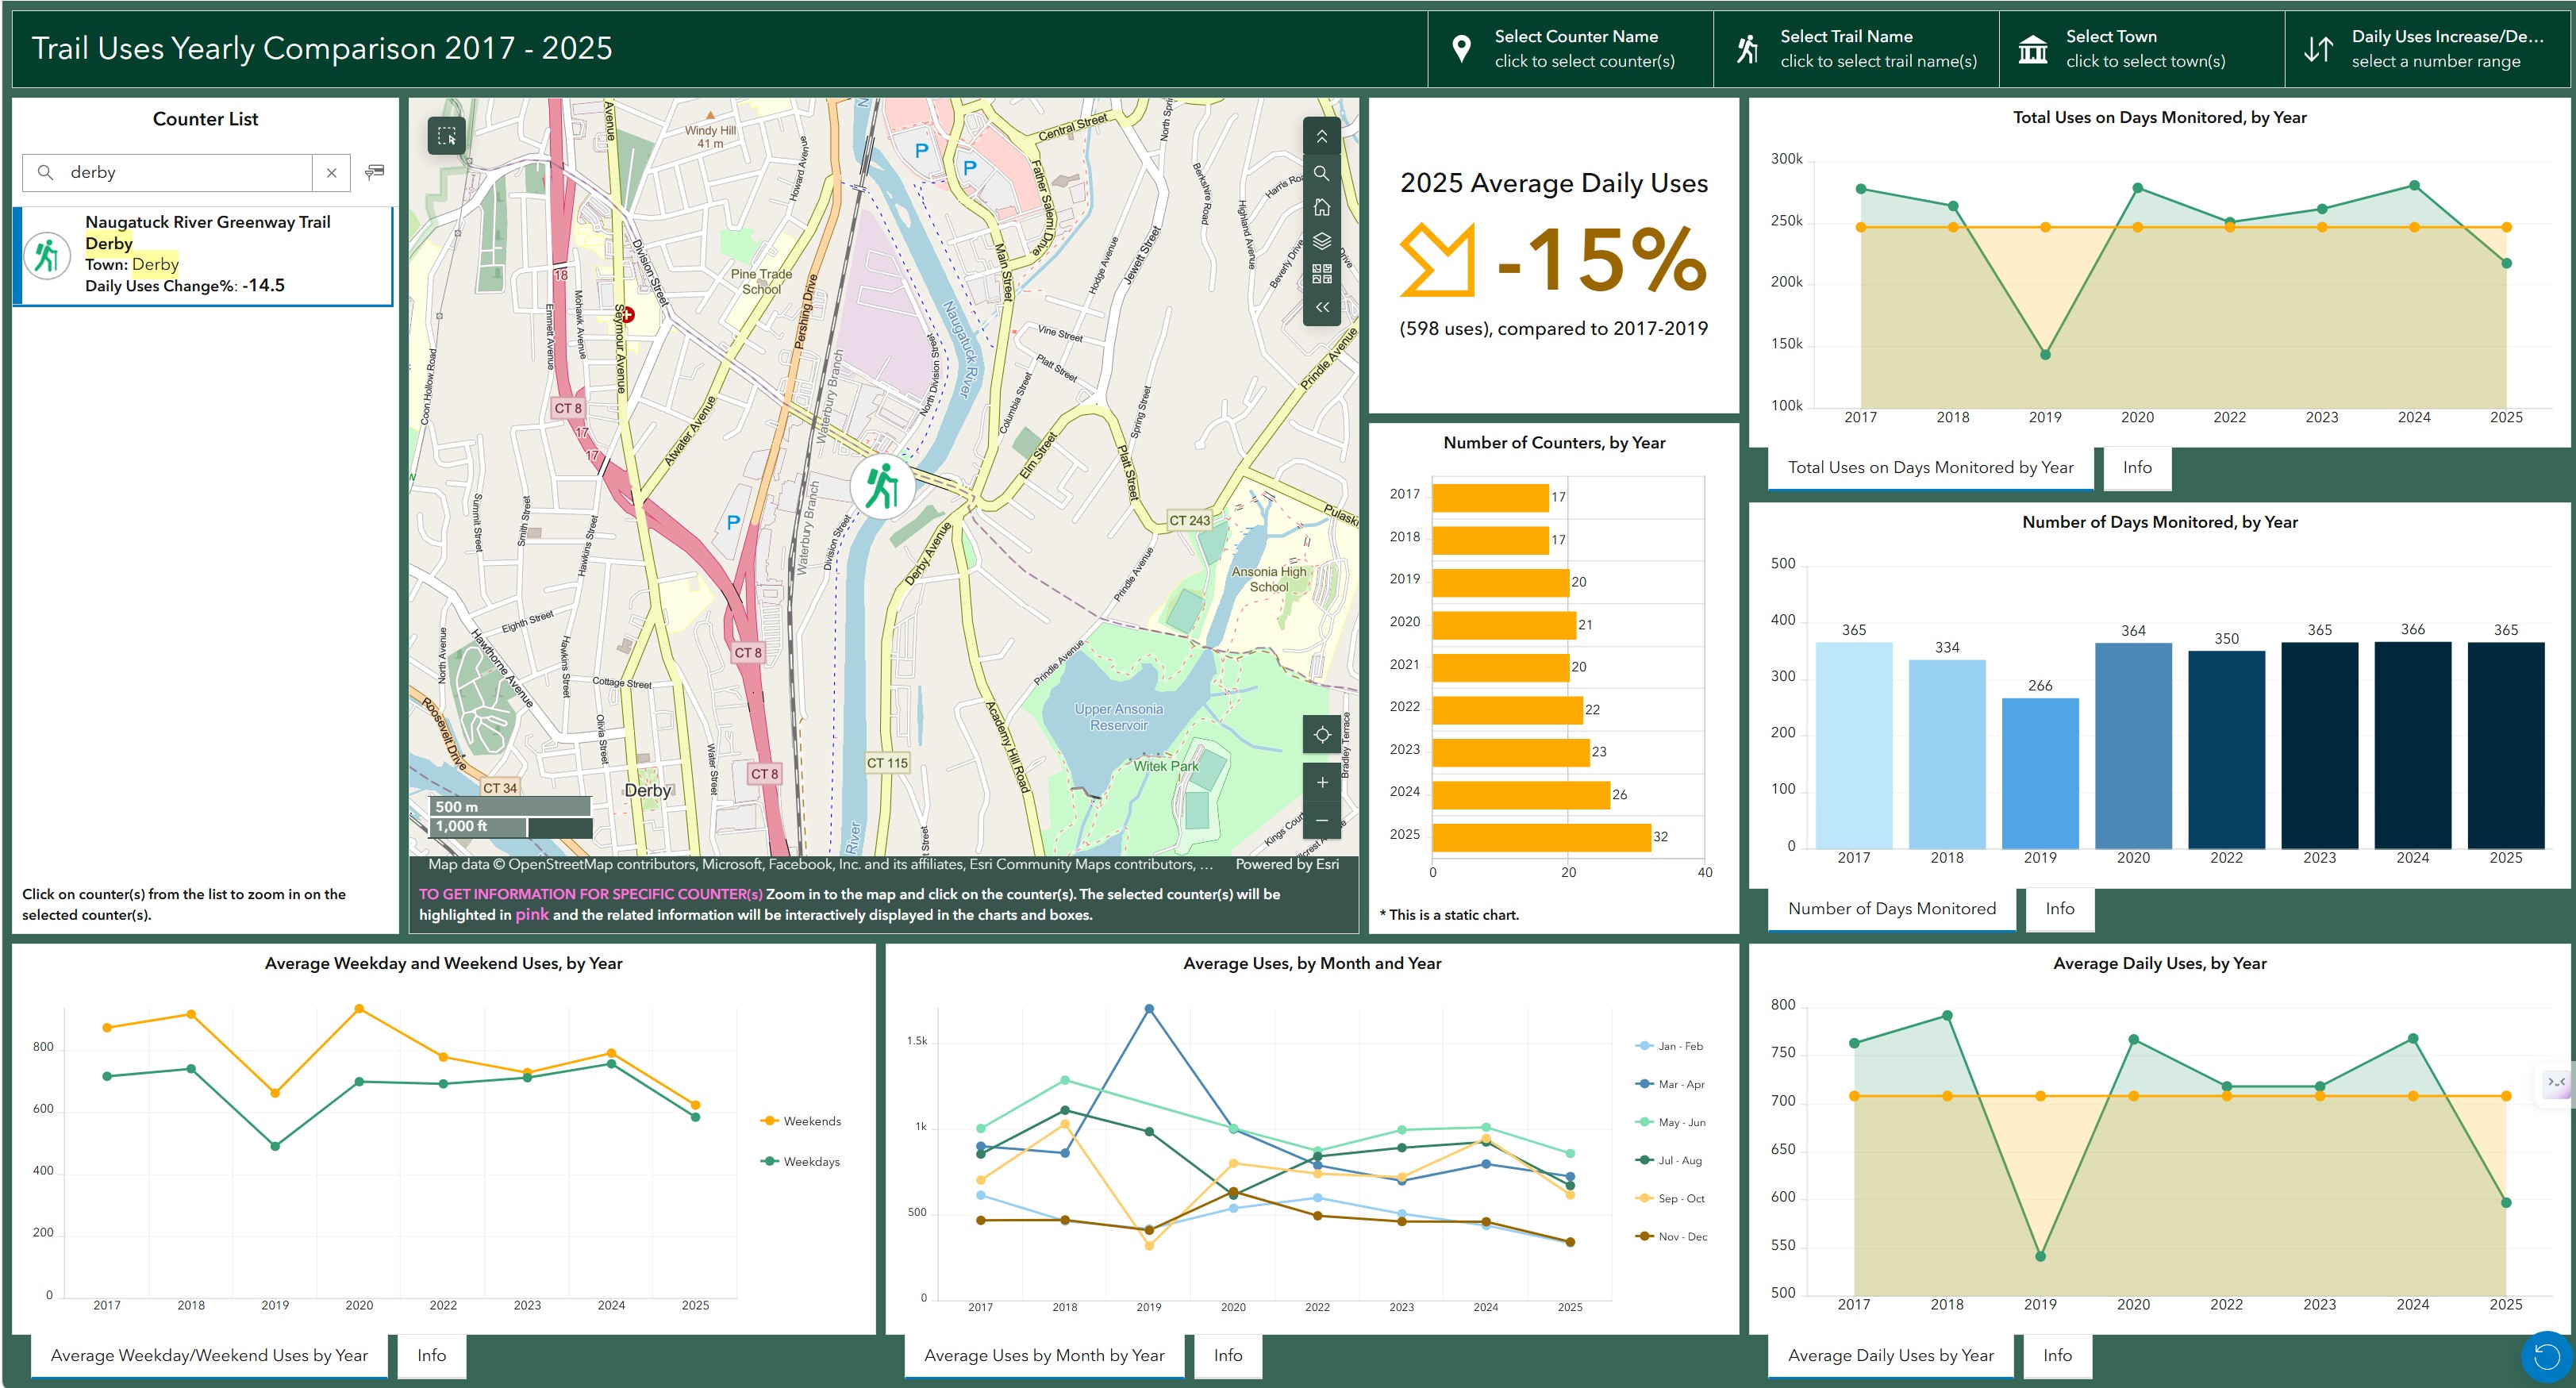The height and width of the screenshot is (1388, 2576).
Task: Zoom in the map with the plus button
Action: click(1322, 782)
